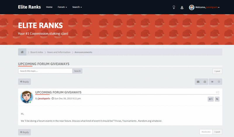Click the topic title Upcoming Forum Giveaways heading
Screen dimensions: 234x137
point(44,64)
